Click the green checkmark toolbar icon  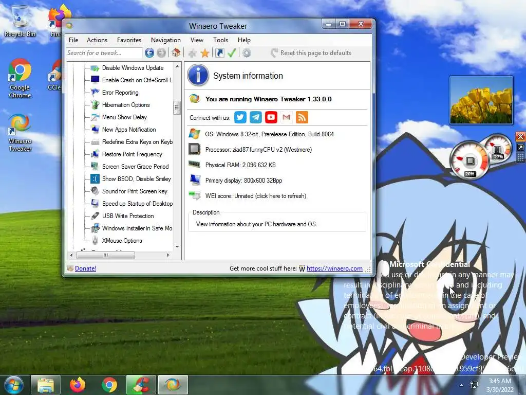tap(232, 53)
